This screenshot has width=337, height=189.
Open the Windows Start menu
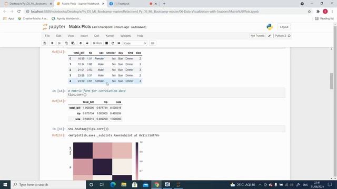[5, 184]
